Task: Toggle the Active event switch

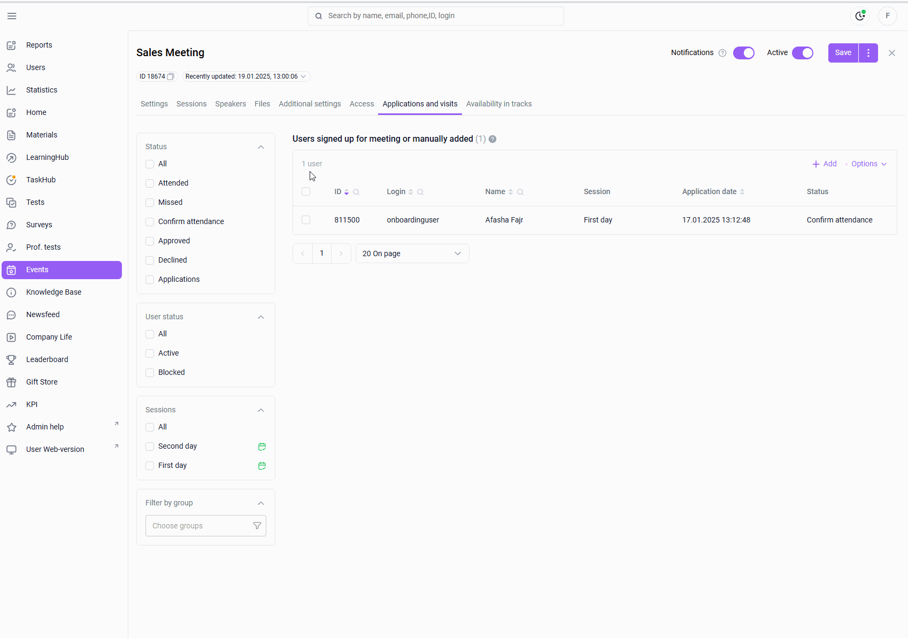Action: coord(802,53)
